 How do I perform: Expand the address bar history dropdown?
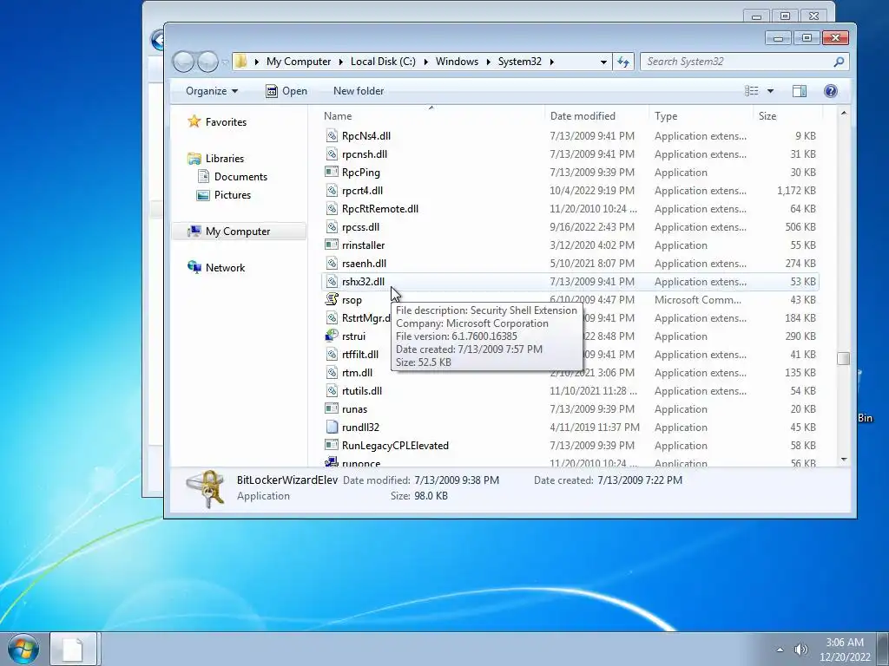tap(603, 62)
